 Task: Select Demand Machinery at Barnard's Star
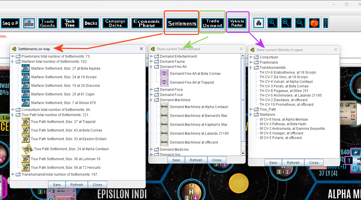pos(198,116)
